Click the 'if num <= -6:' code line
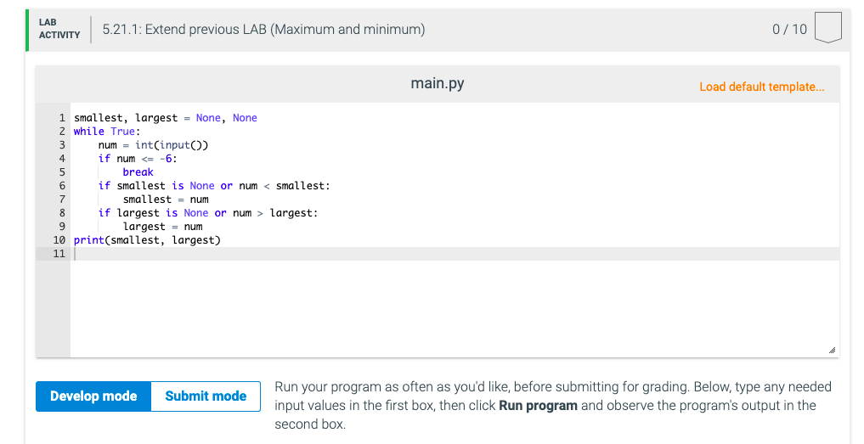 point(138,159)
